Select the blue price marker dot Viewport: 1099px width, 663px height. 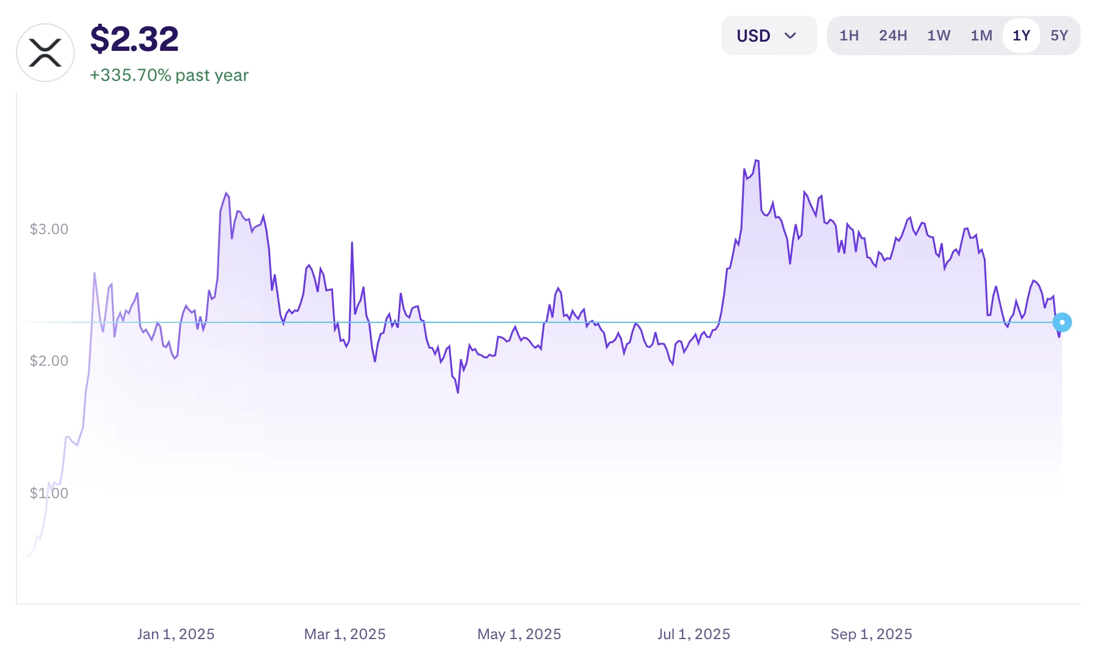tap(1062, 322)
